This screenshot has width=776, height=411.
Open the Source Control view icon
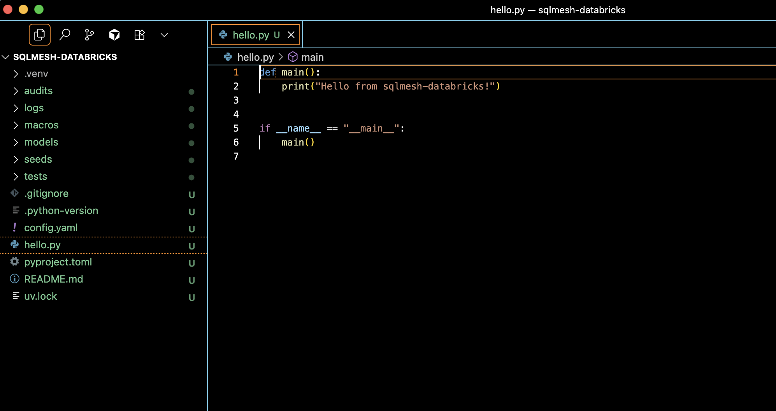(89, 35)
